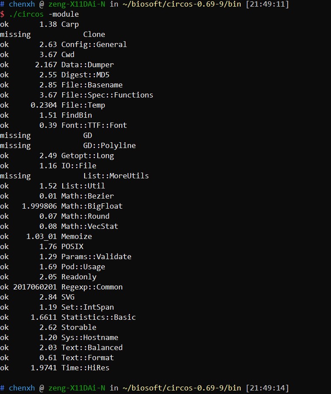The image size is (331, 394).
Task: Click the Memoize module name
Action: coord(76,236)
